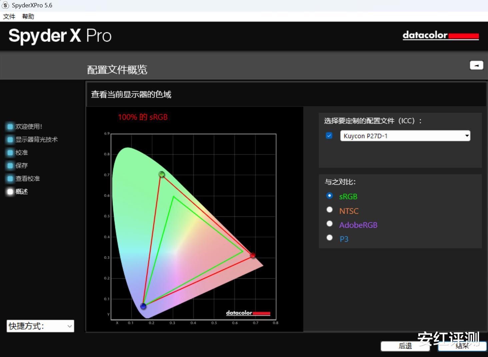488x357 pixels.
Task: Click the indicator icon beside 查看校准
Action: [x=10, y=179]
